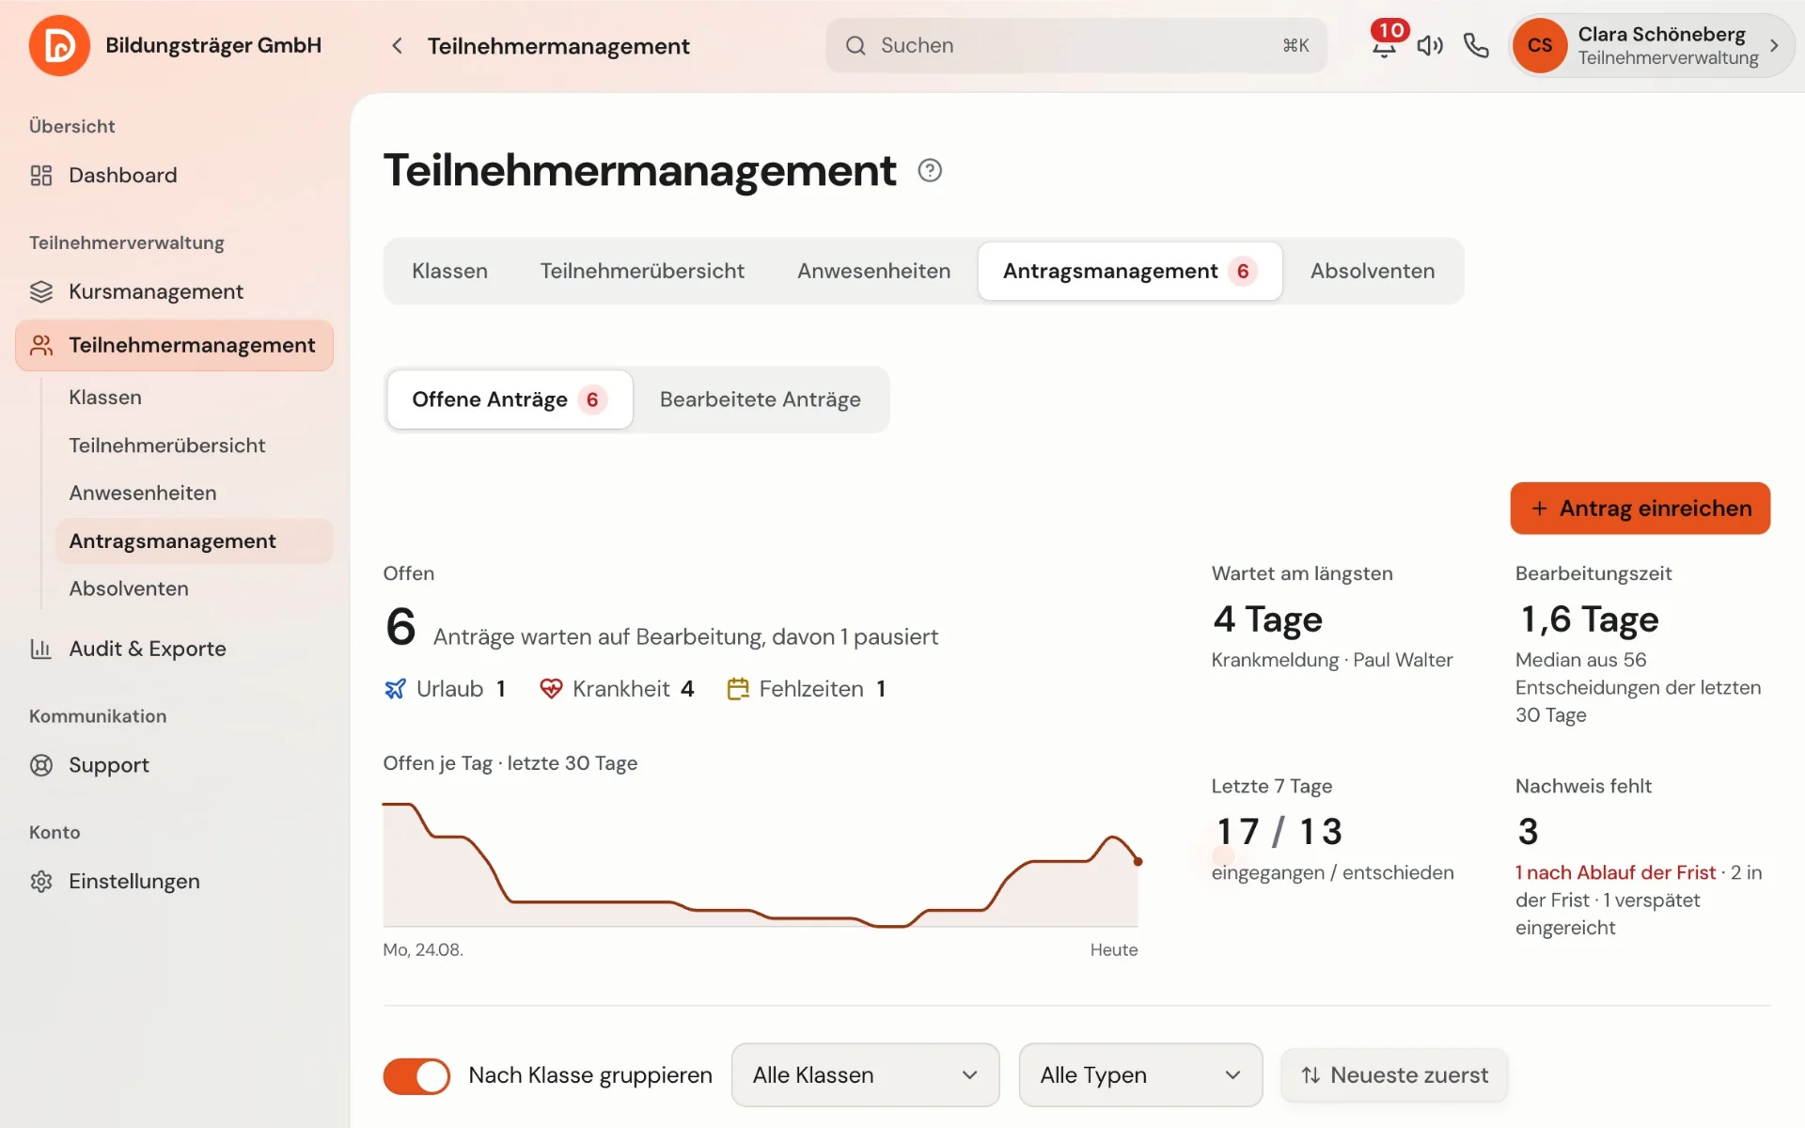Click the Krankheit heart icon
Viewport: 1805px width, 1128px height.
(551, 689)
